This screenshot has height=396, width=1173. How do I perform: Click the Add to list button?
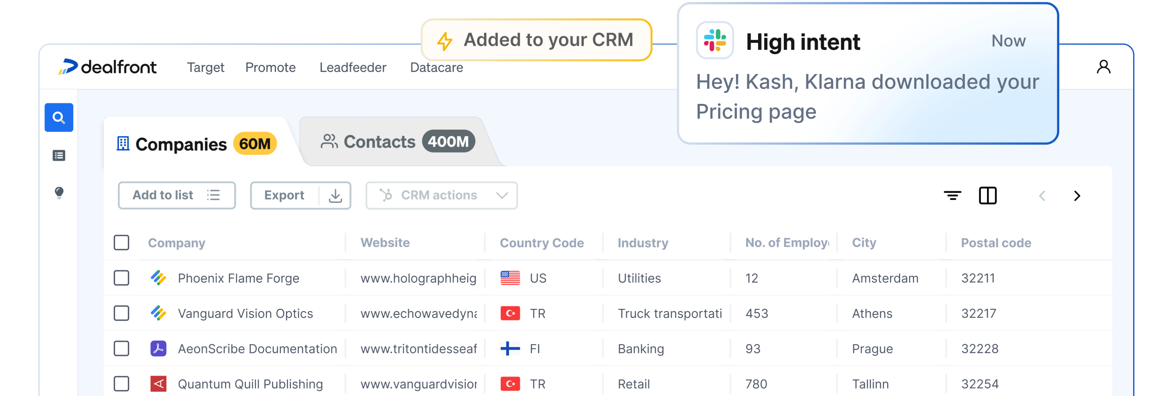177,196
